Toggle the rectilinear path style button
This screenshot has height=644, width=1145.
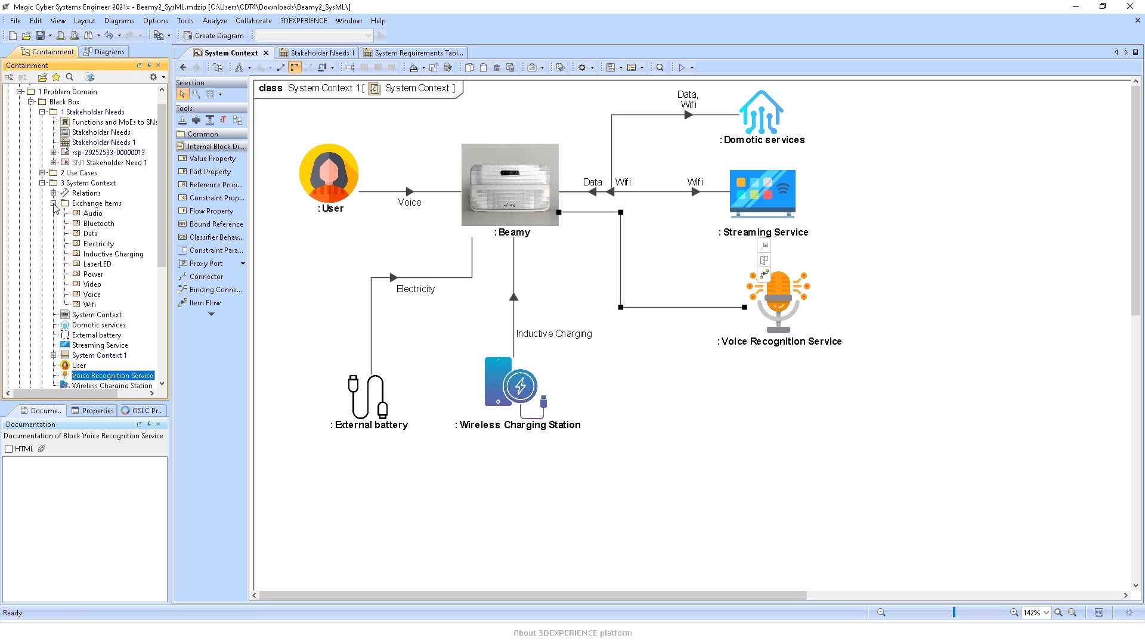click(x=295, y=68)
